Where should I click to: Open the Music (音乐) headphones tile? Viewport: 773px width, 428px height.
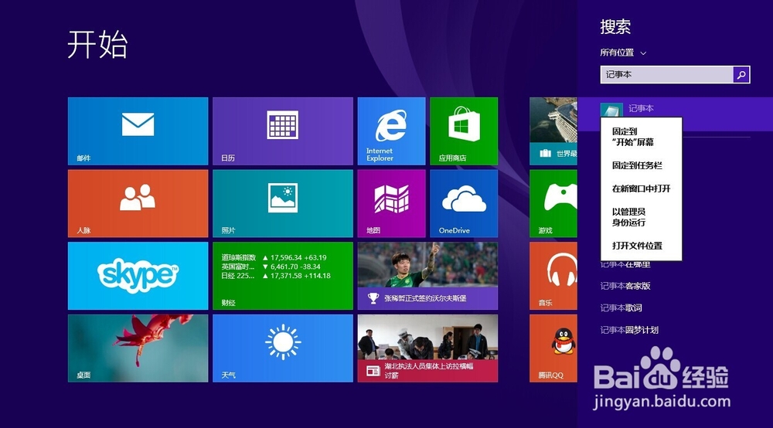coord(553,276)
